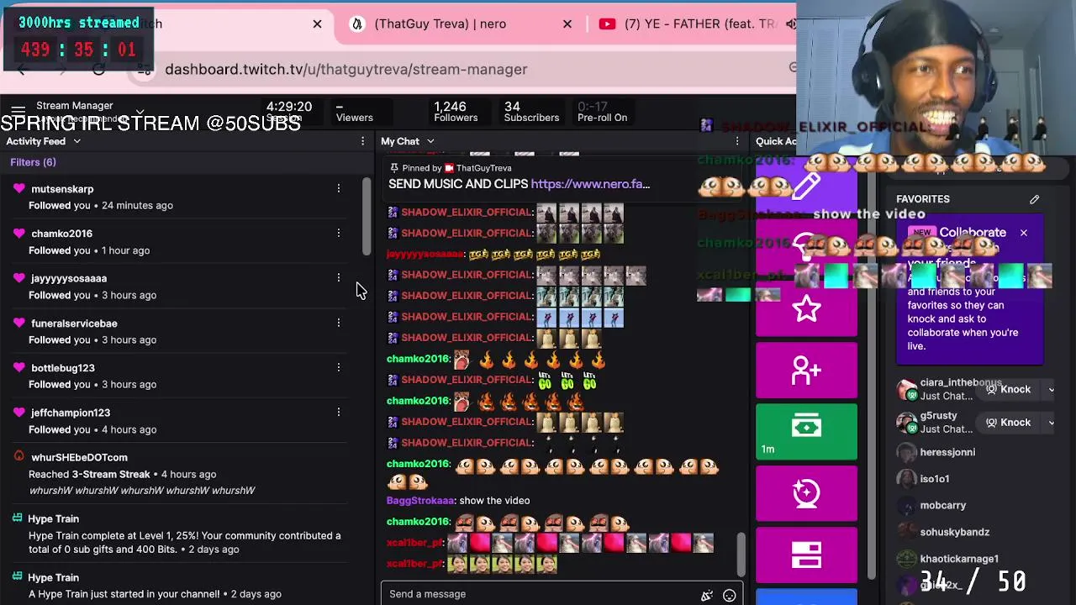This screenshot has height=605, width=1076.
Task: Open options for mutsenskarp follow event
Action: tap(339, 189)
